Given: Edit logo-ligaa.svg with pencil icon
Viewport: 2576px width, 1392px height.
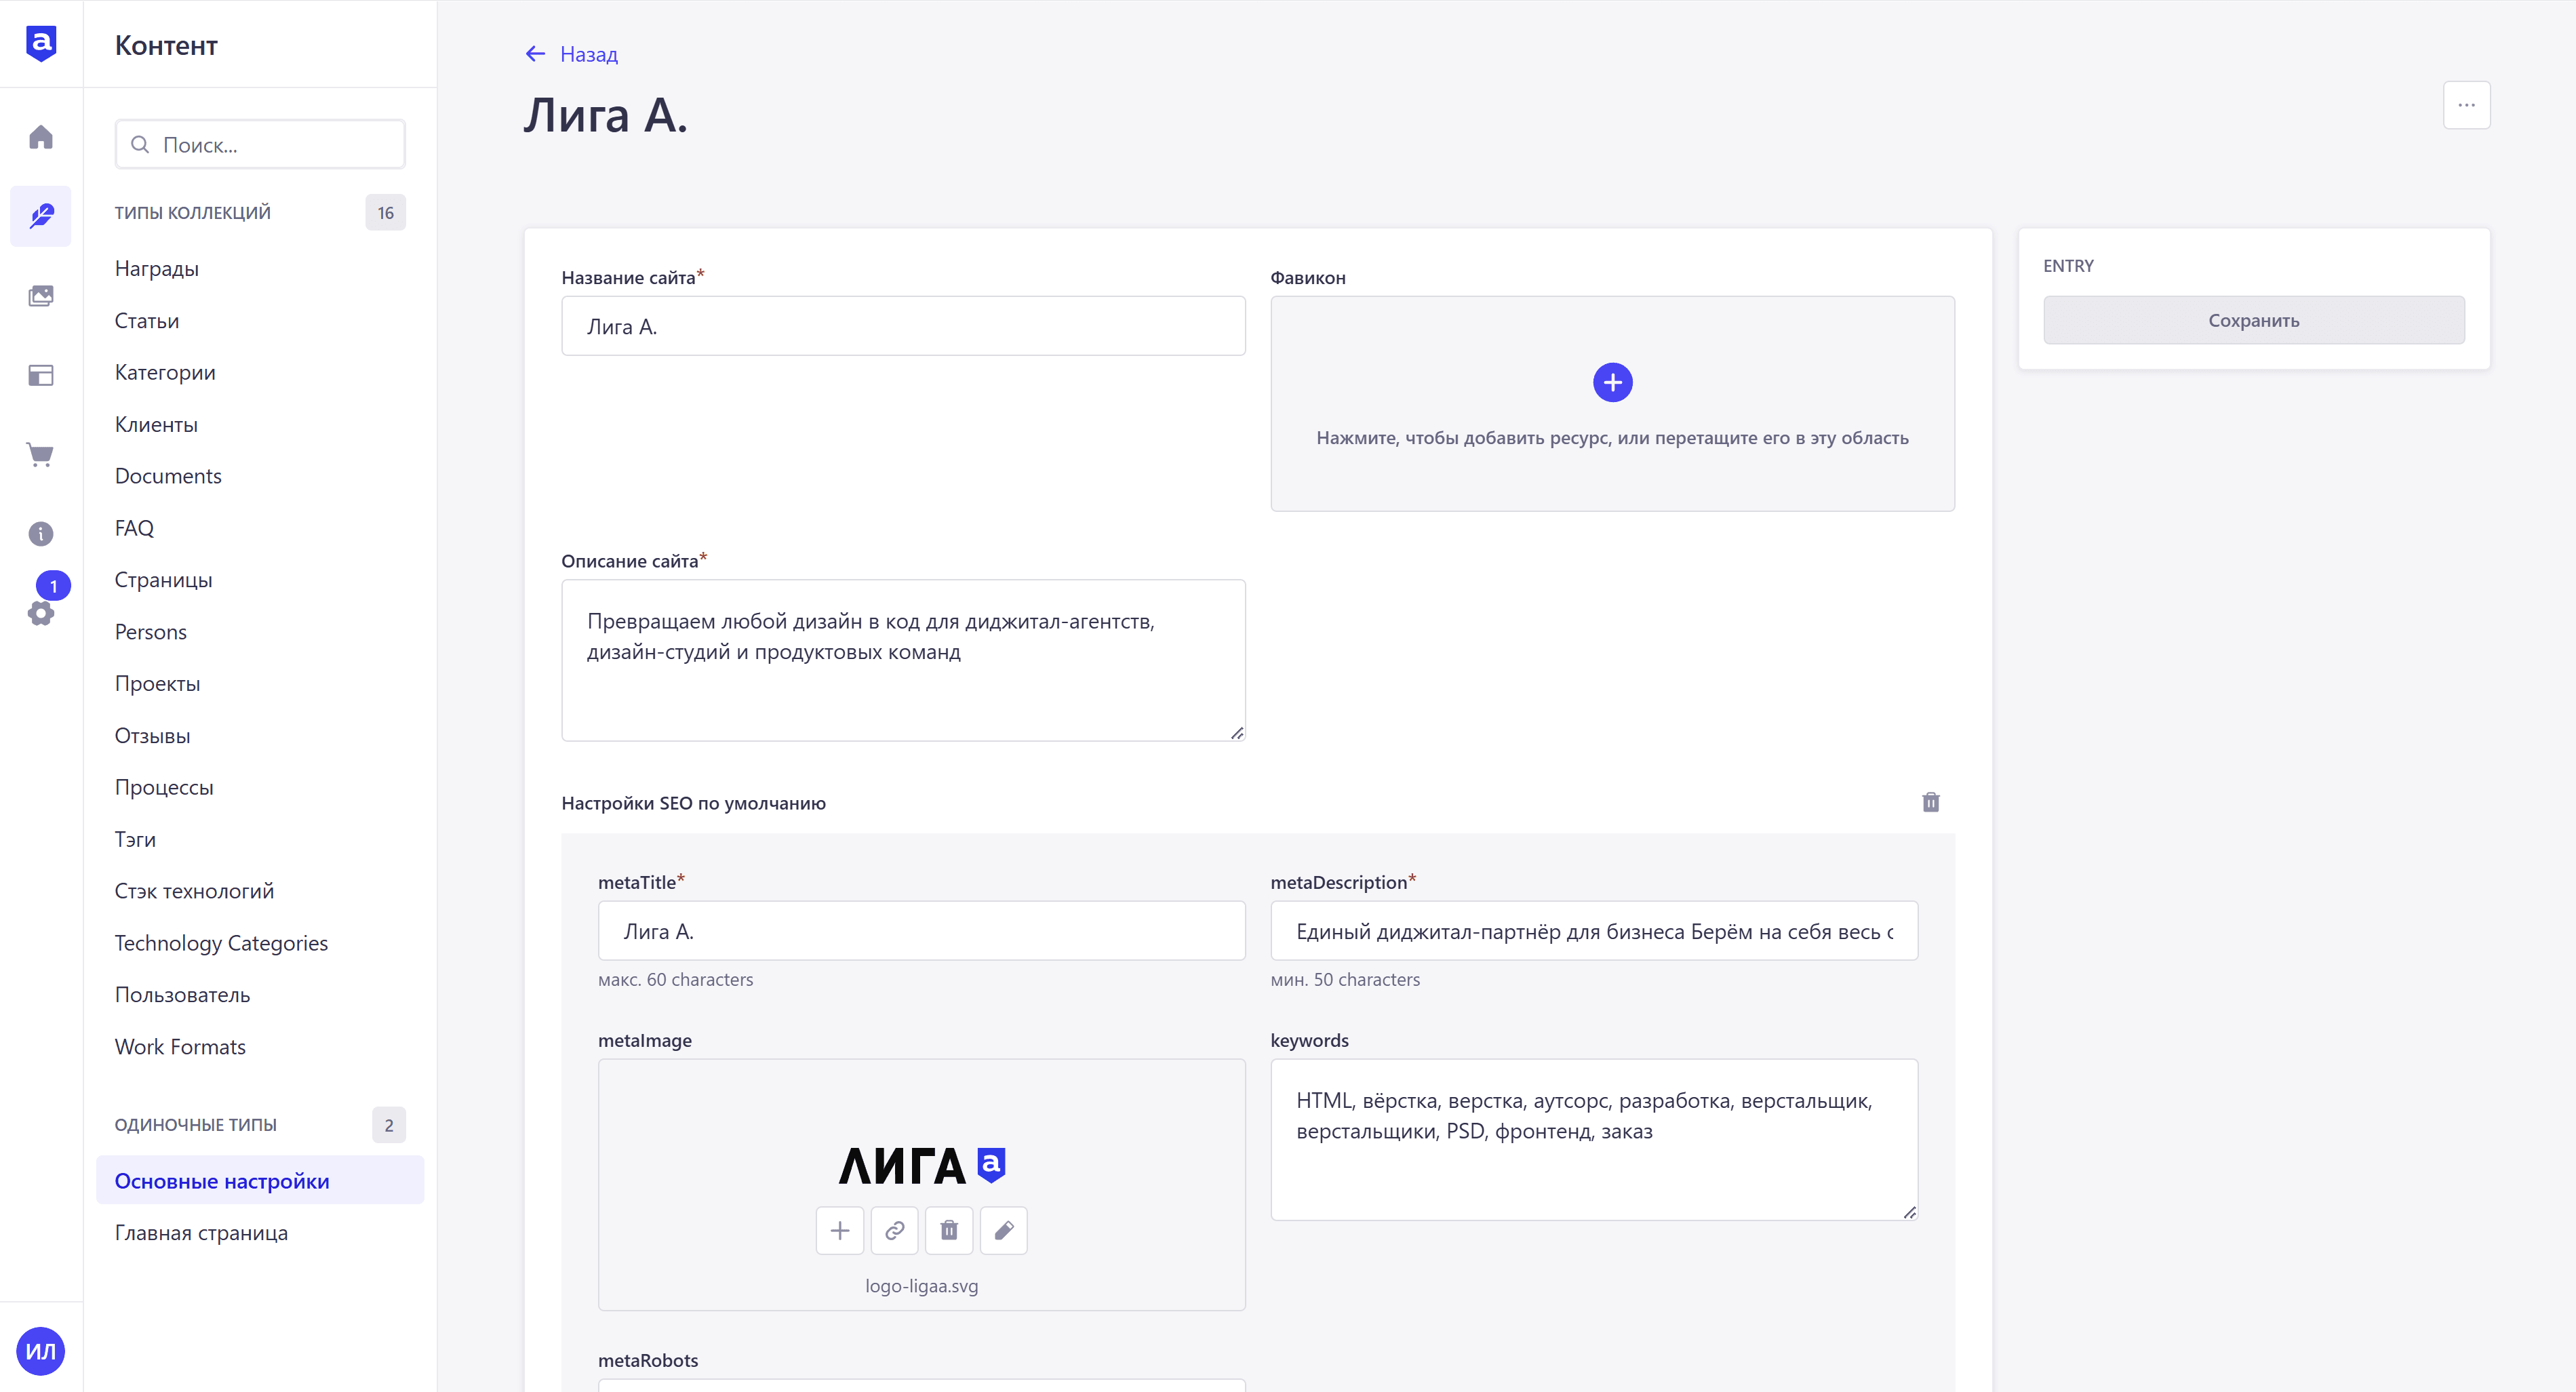Looking at the screenshot, I should [x=1004, y=1230].
